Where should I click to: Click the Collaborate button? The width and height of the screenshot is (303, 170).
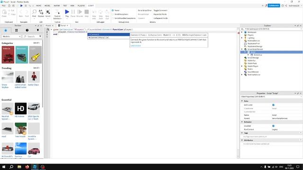[274, 6]
